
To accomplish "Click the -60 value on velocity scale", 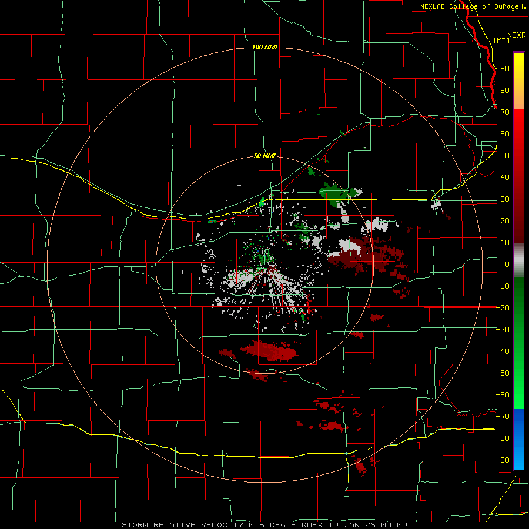I will point(503,395).
